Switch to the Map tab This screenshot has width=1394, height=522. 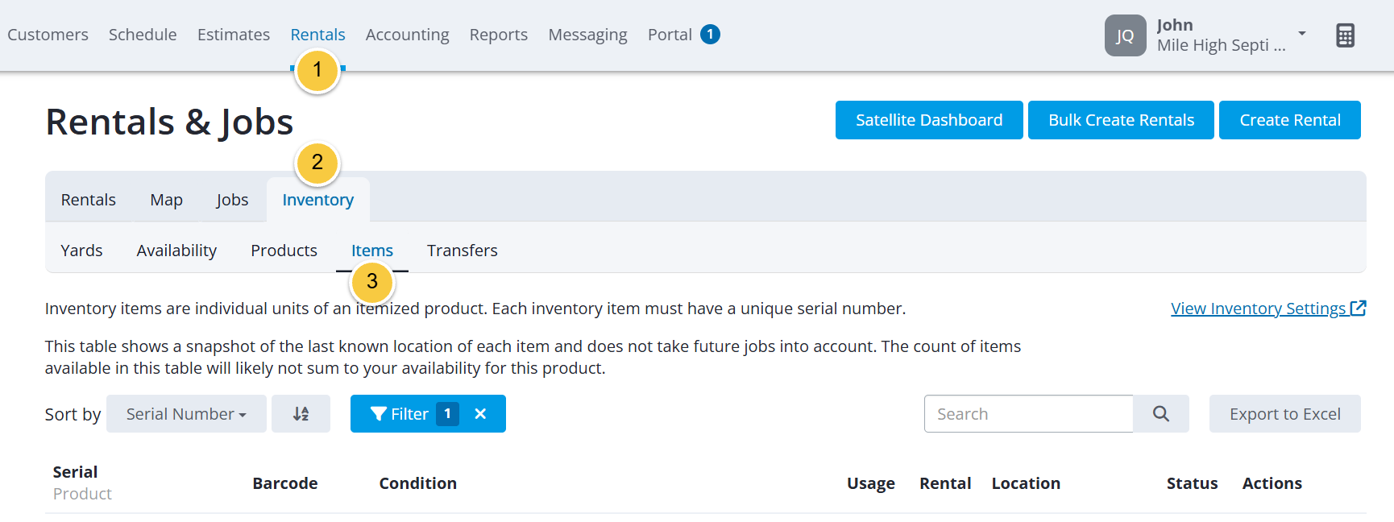167,200
